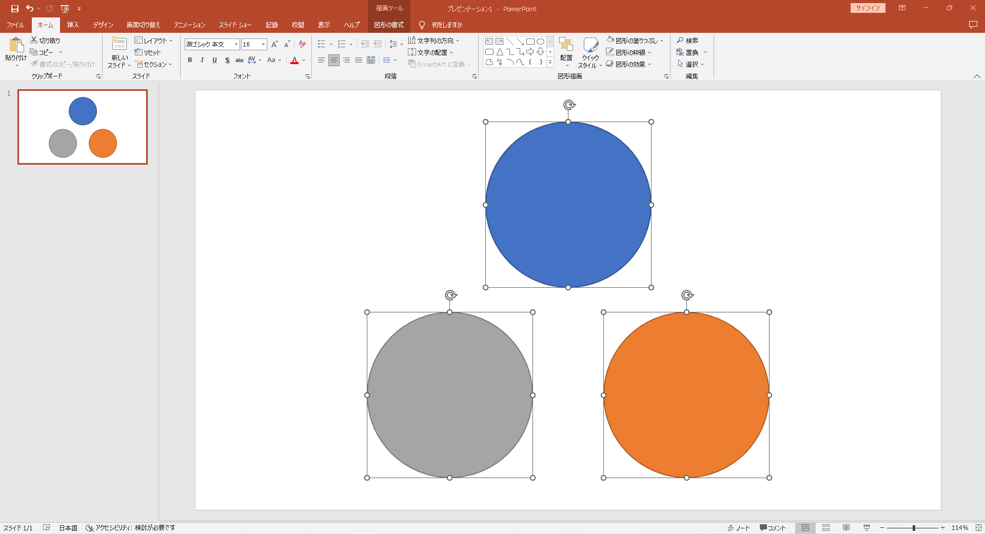Open Notes (ノート) pane from status bar

[739, 528]
